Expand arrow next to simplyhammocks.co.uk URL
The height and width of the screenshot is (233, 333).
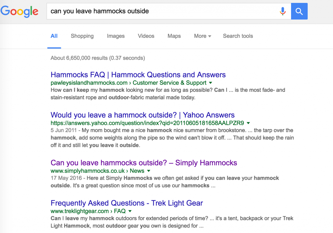149,171
